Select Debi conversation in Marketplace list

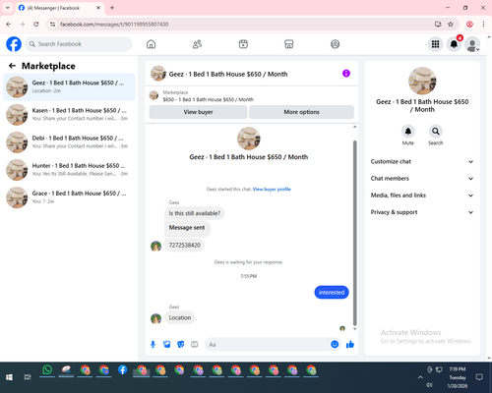69,142
